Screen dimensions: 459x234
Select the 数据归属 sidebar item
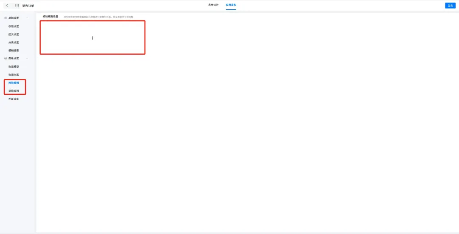14,75
